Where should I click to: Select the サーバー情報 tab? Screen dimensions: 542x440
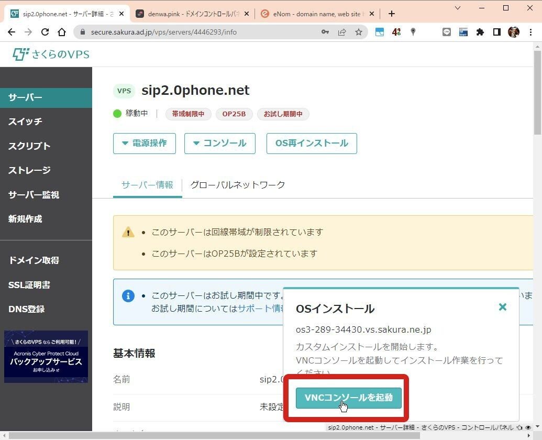tap(148, 185)
